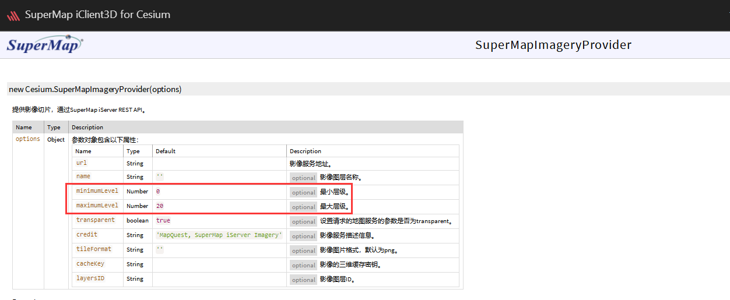The image size is (730, 300).
Task: Select the Number type in minimumLevel row
Action: [138, 191]
